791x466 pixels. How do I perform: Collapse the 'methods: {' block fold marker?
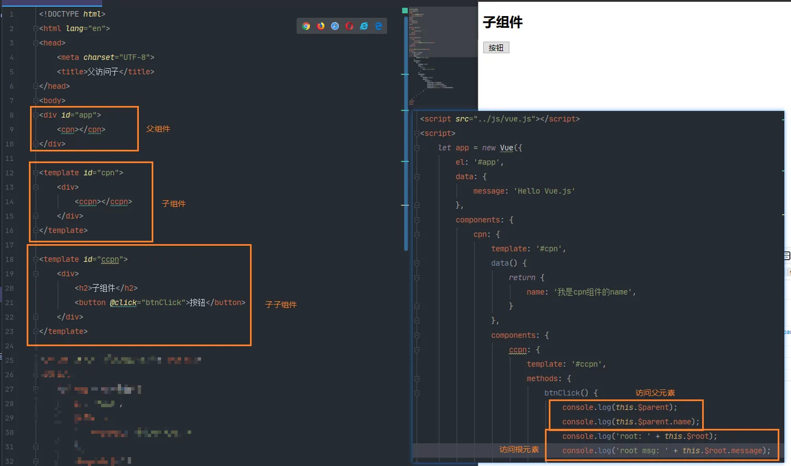tap(417, 378)
